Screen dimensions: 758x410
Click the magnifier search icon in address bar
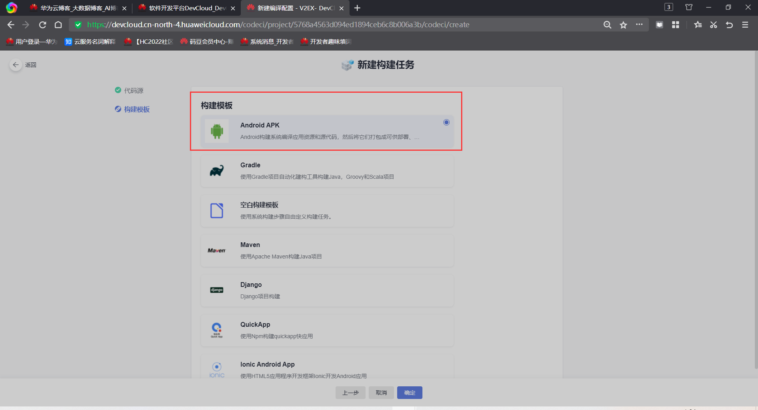(607, 25)
